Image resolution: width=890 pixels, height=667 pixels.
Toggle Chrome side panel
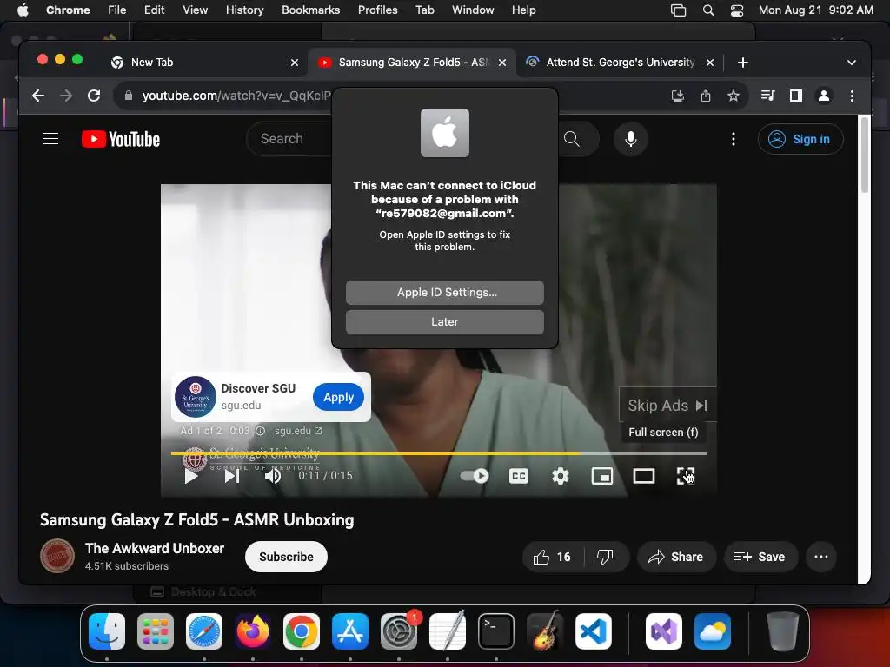click(796, 96)
